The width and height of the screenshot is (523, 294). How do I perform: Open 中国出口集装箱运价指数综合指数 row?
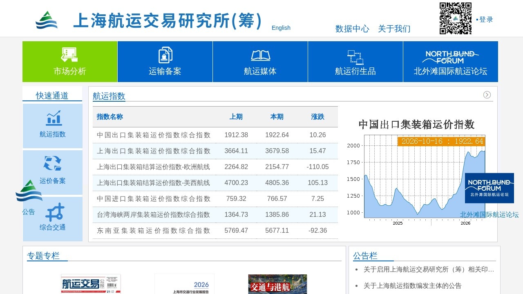(x=215, y=135)
